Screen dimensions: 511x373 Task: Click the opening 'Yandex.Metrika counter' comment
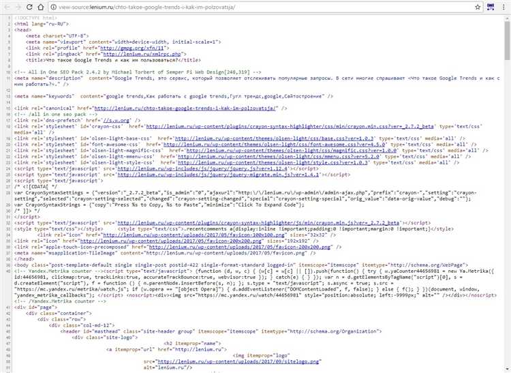[59, 271]
